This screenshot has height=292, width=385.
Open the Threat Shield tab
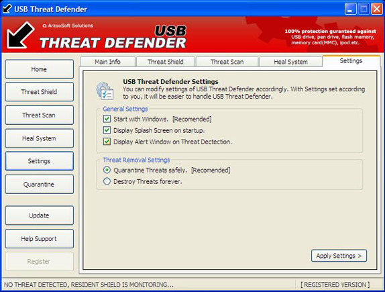(x=166, y=62)
